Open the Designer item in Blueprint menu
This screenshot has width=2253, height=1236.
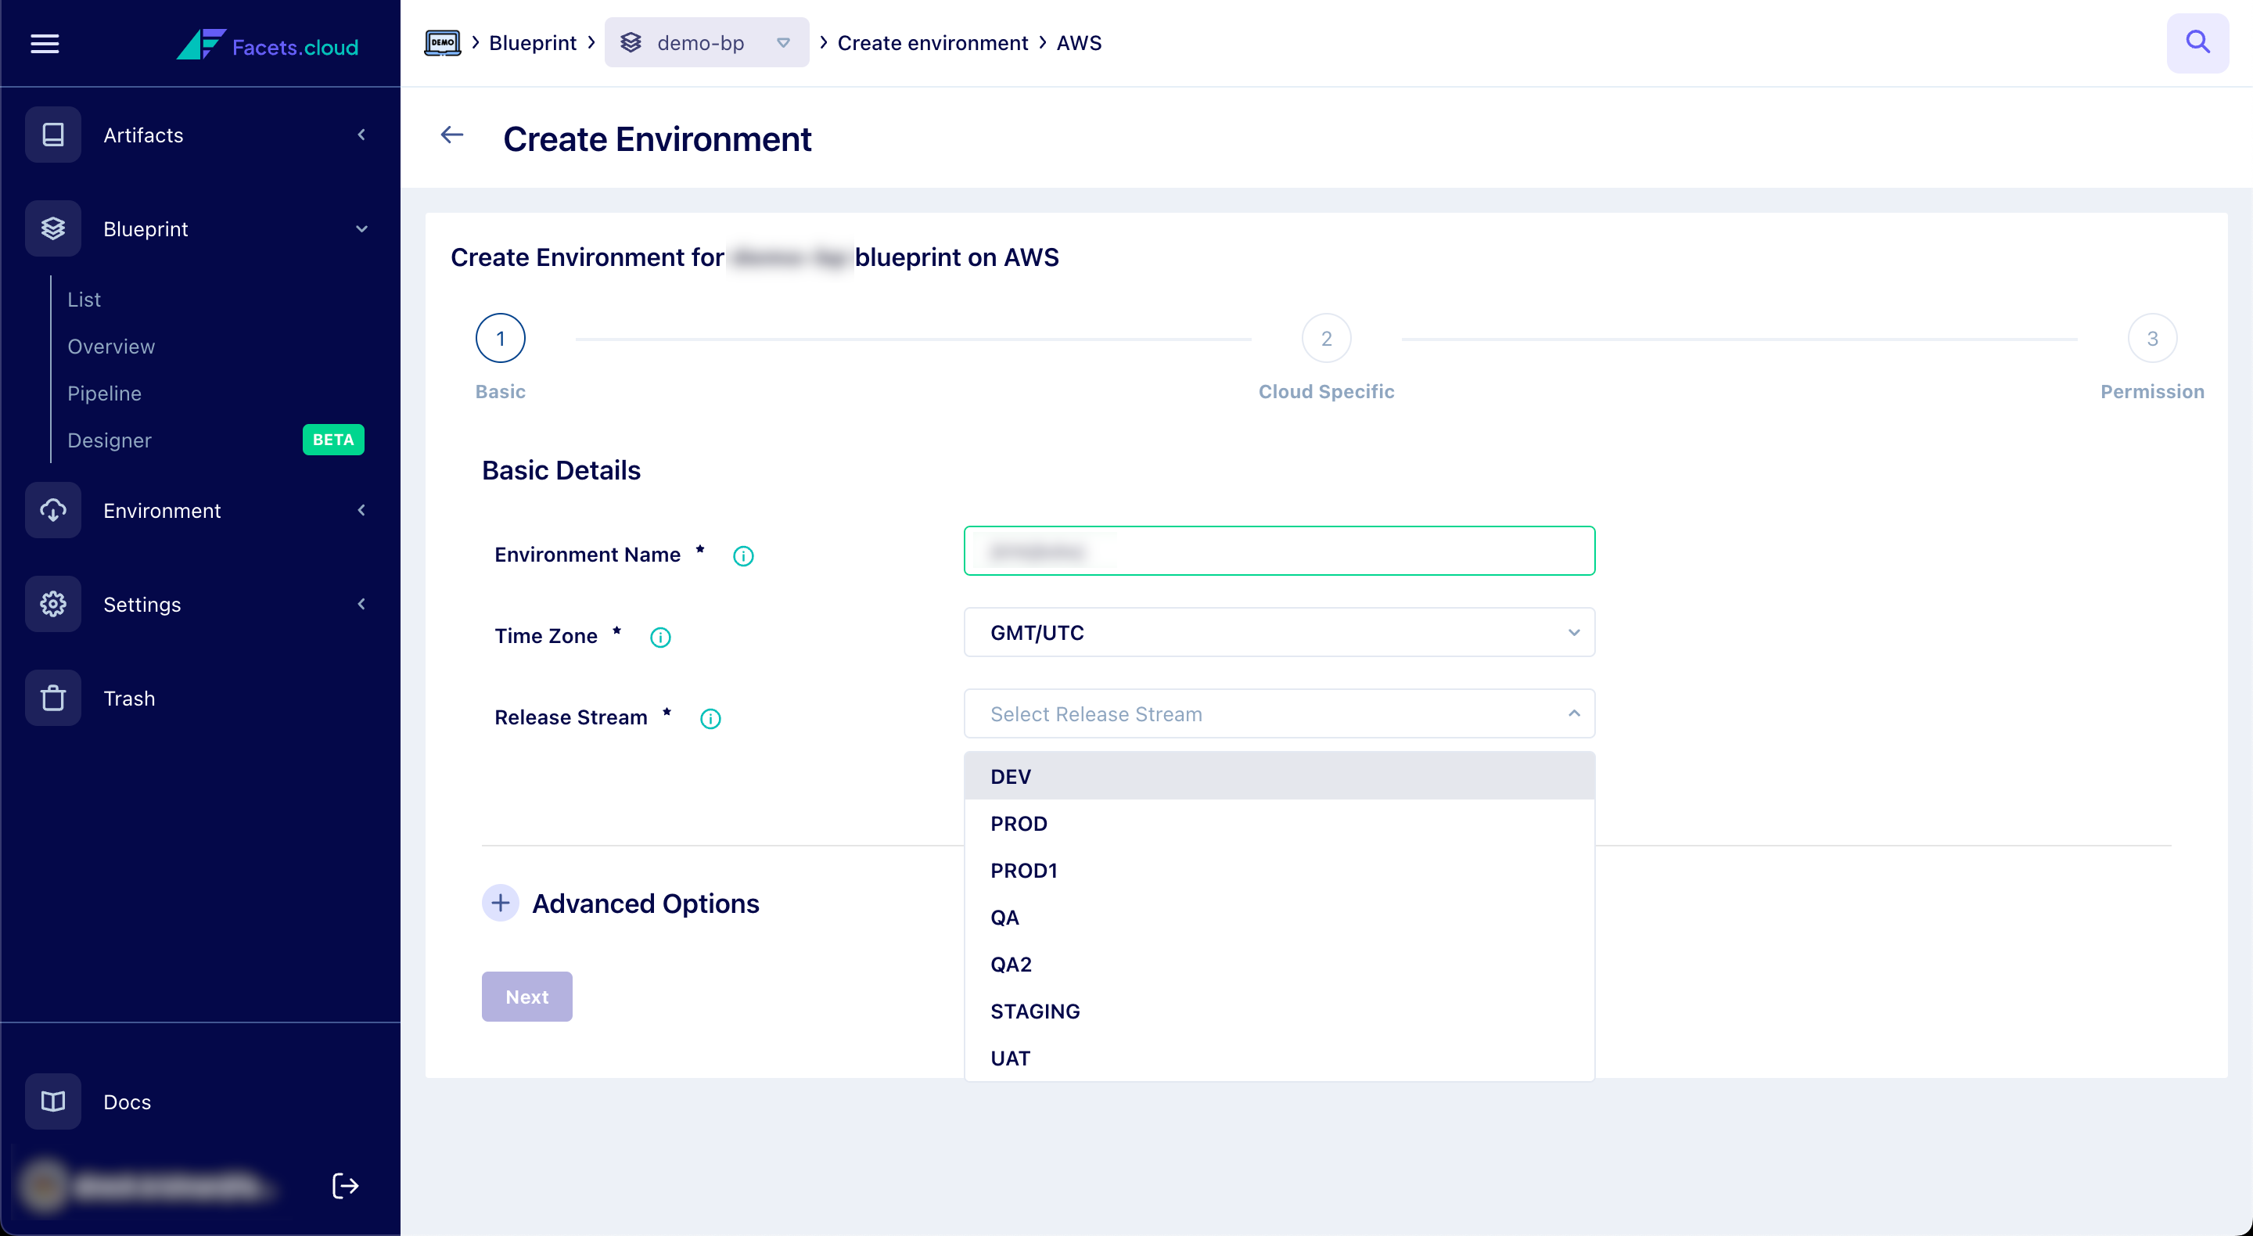(110, 440)
